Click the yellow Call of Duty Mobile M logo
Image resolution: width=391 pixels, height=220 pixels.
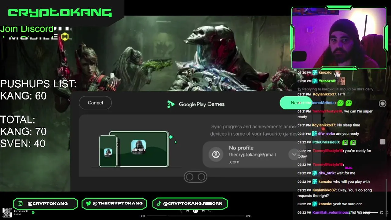pyautogui.click(x=65, y=37)
